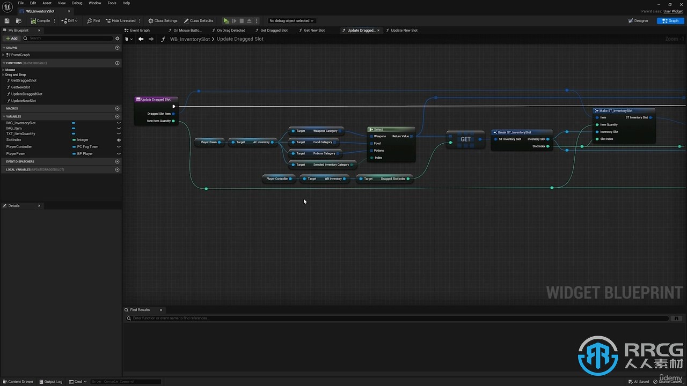Open the Diff dropdown
This screenshot has height=386, width=687.
(69, 21)
